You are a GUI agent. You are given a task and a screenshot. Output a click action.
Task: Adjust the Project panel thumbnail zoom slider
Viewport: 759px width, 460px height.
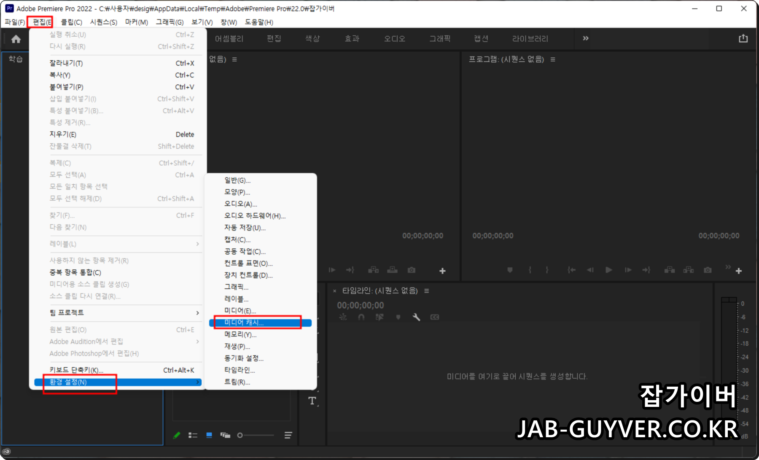[x=256, y=435]
